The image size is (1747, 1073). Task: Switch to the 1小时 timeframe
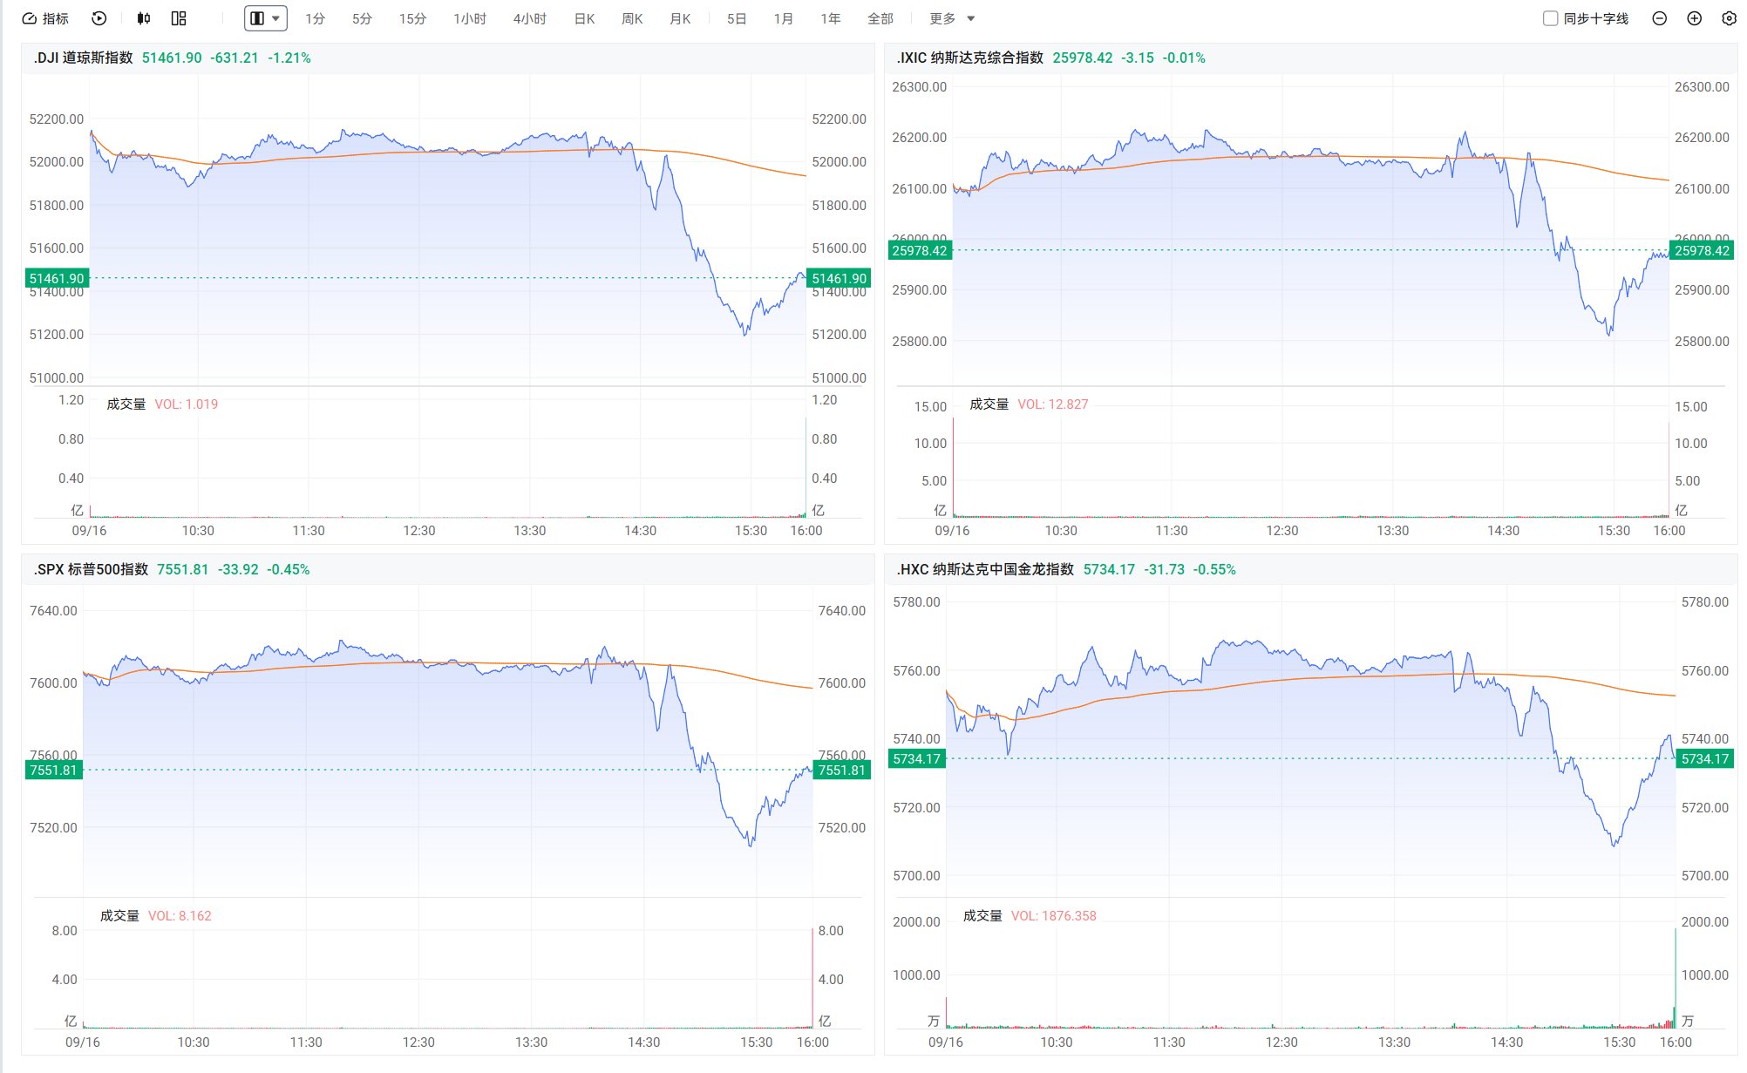[x=470, y=18]
